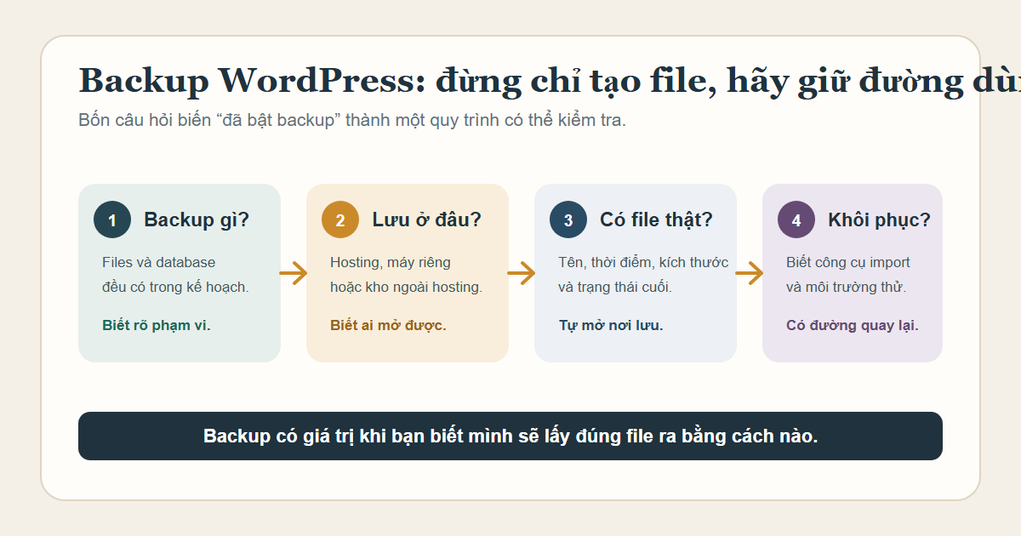The height and width of the screenshot is (536, 1021).
Task: Click the arrow before the Khôi phục card
Action: (x=750, y=273)
